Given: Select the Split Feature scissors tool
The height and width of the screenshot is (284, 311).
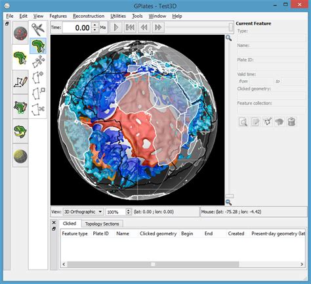Looking at the screenshot, I should tap(38, 110).
